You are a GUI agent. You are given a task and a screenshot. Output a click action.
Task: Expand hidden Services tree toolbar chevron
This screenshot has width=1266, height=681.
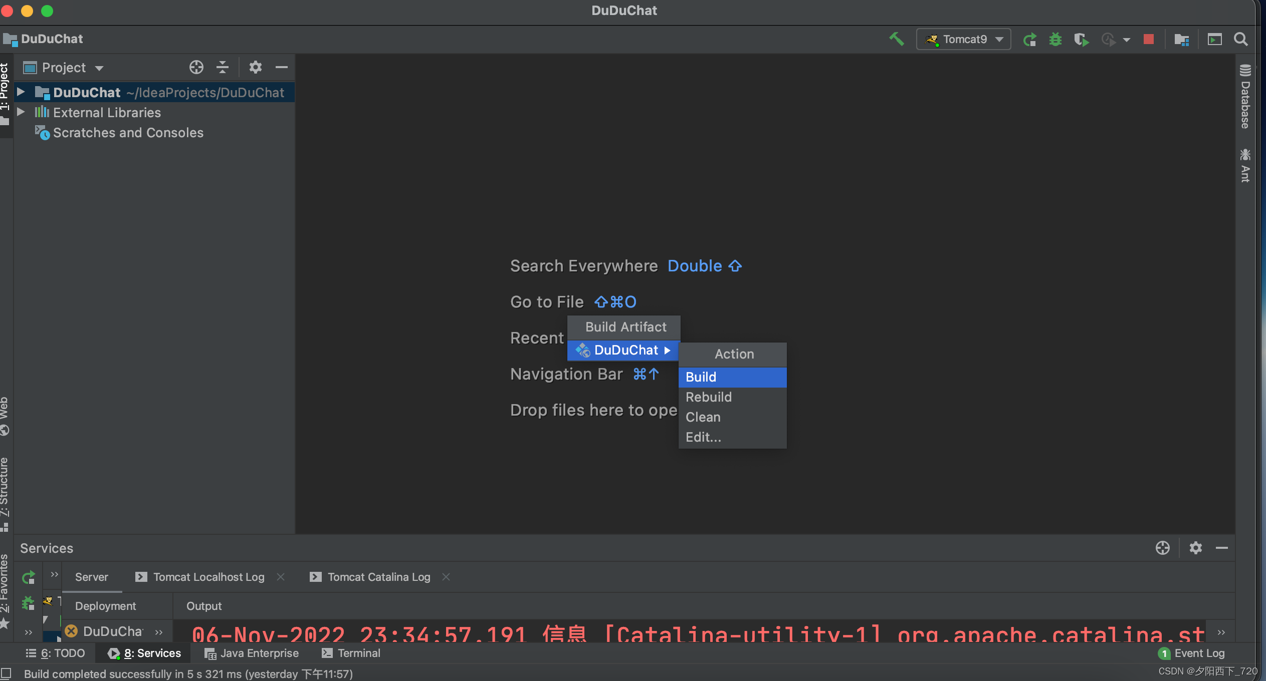coord(54,574)
